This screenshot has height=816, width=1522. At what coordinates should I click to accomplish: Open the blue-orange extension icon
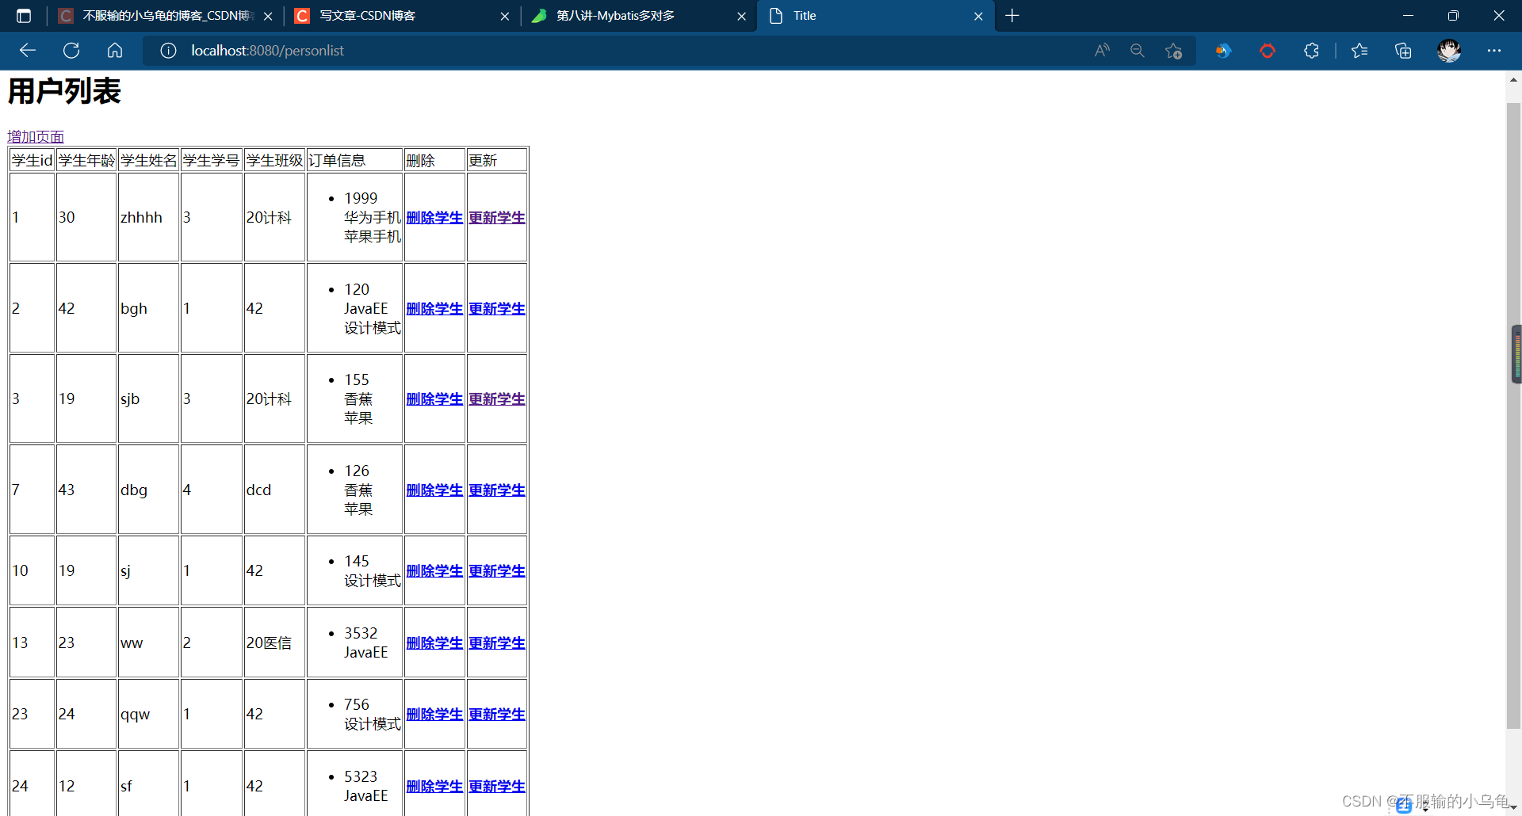tap(1223, 51)
